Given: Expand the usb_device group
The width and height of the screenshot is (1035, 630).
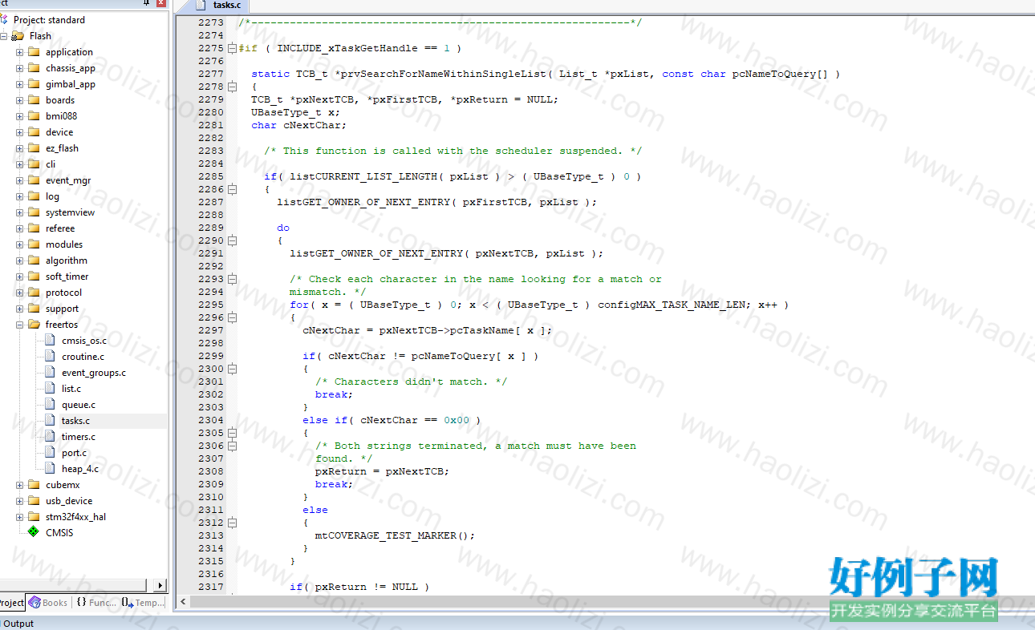Looking at the screenshot, I should pos(19,501).
